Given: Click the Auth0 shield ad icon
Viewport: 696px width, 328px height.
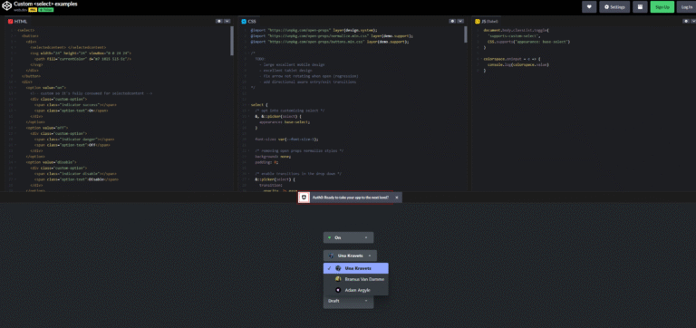Looking at the screenshot, I should [x=304, y=197].
